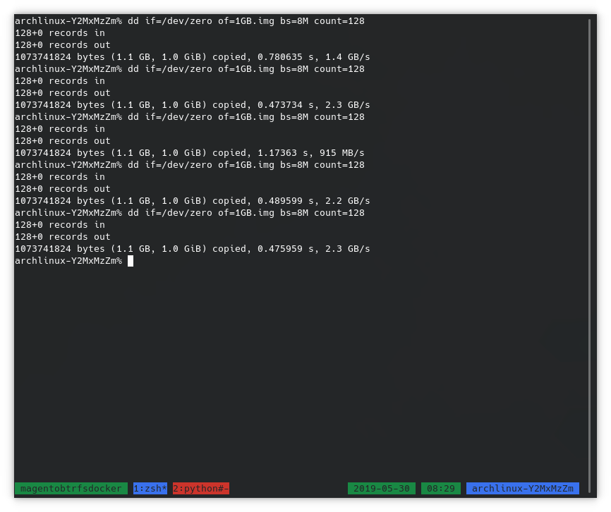
Task: Click the asterisk marking the active zsh window
Action: click(x=163, y=488)
